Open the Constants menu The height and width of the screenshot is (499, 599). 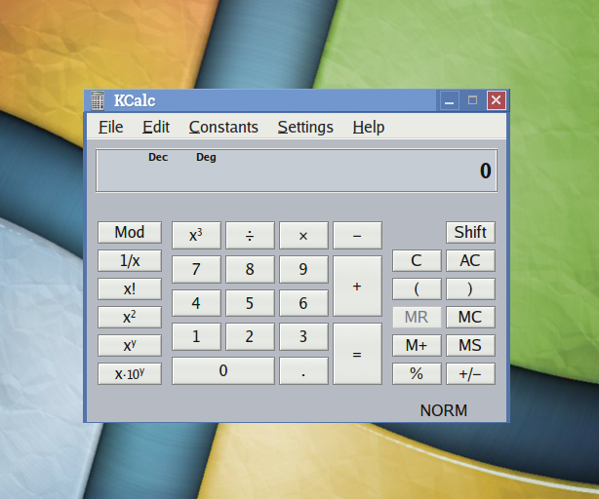(x=223, y=127)
